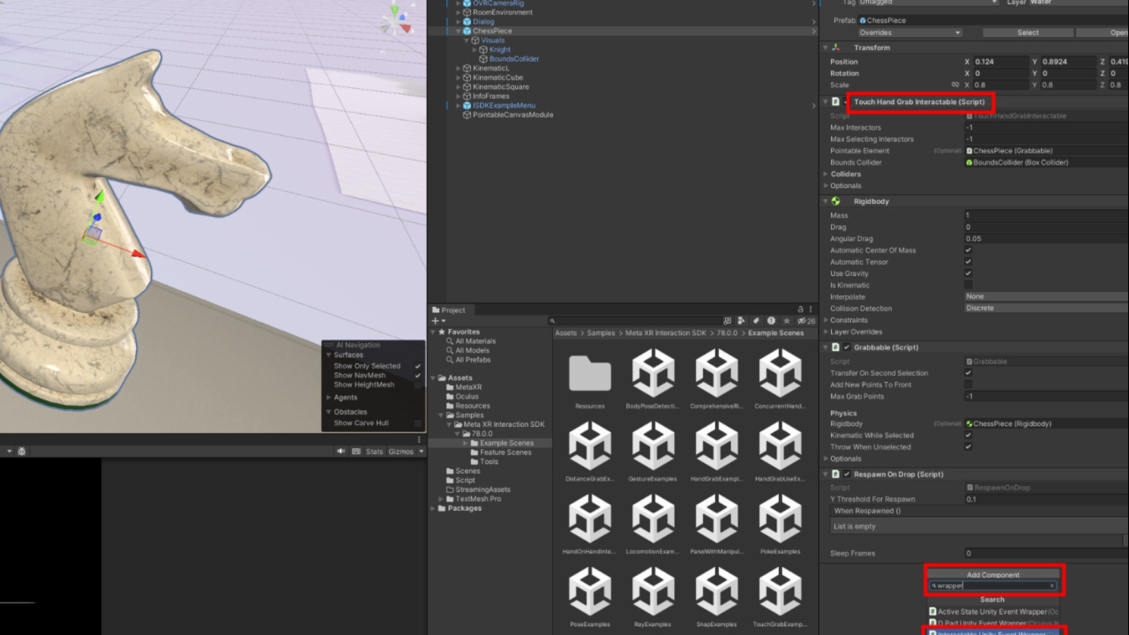This screenshot has height=635, width=1129.
Task: Enable the Is Kinematic checkbox
Action: coord(968,285)
